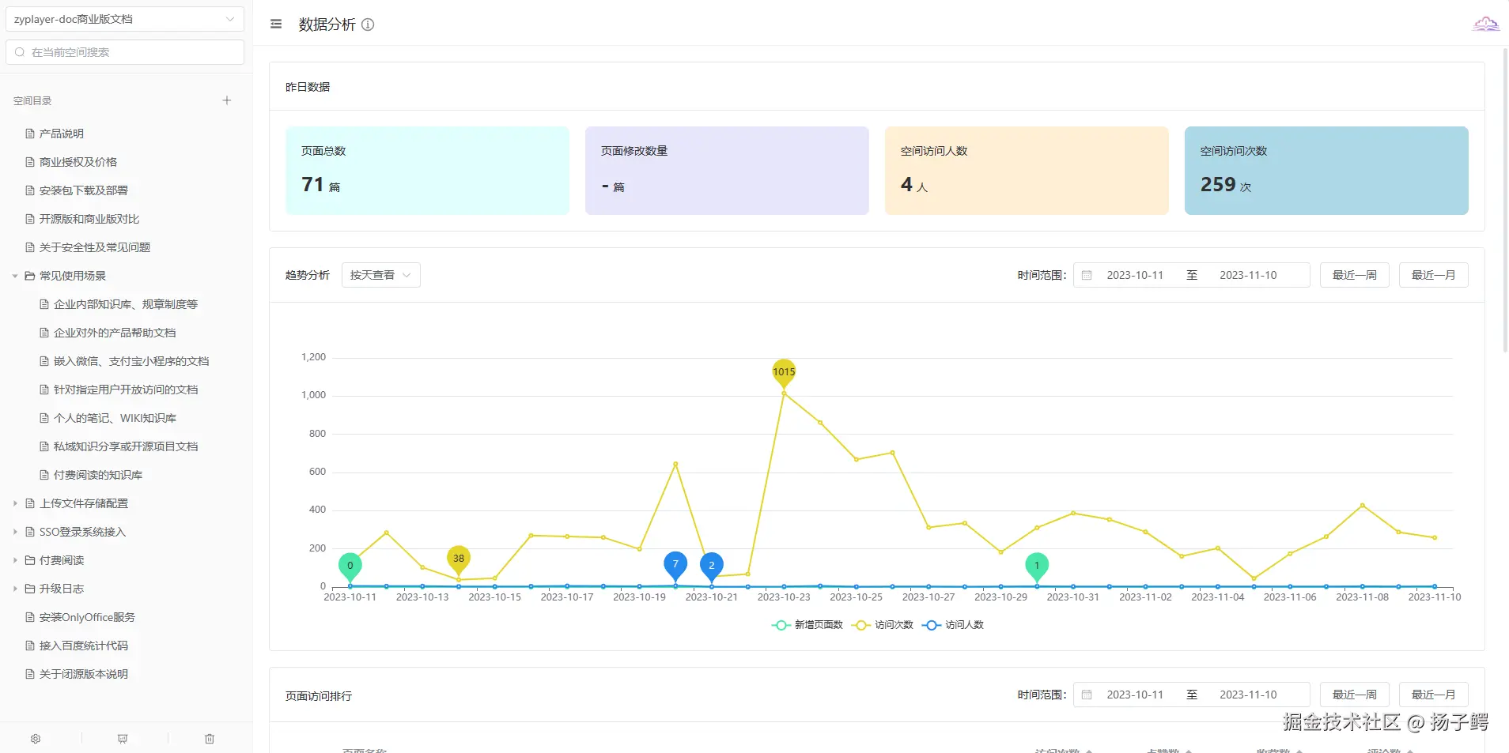
Task: Expand the SSO登录系统接入 node arrow
Action: (15, 532)
